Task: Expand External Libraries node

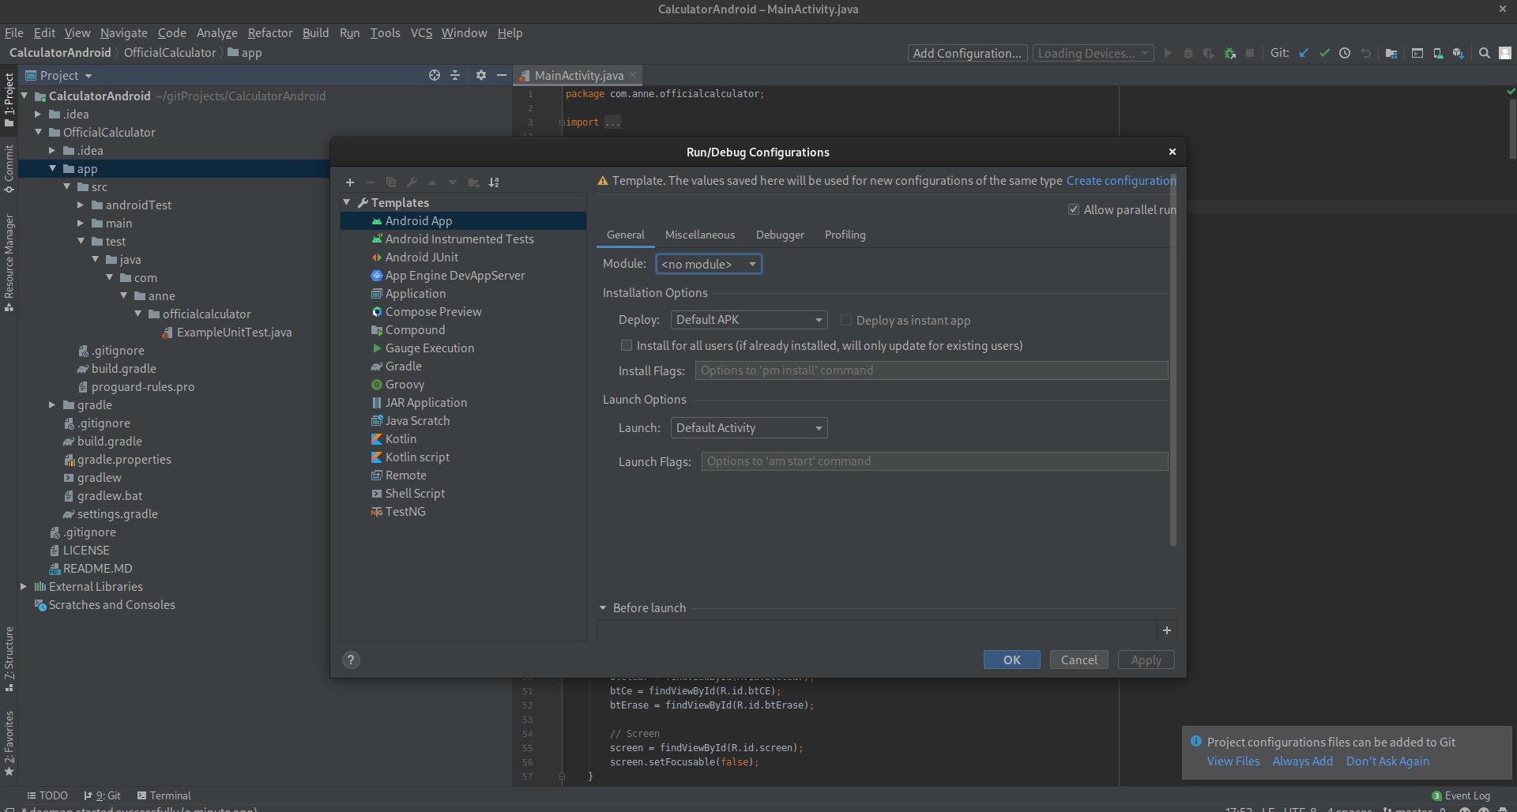Action: pos(24,587)
